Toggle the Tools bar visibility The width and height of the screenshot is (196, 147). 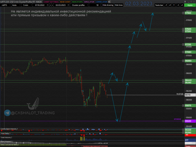coord(159,5)
